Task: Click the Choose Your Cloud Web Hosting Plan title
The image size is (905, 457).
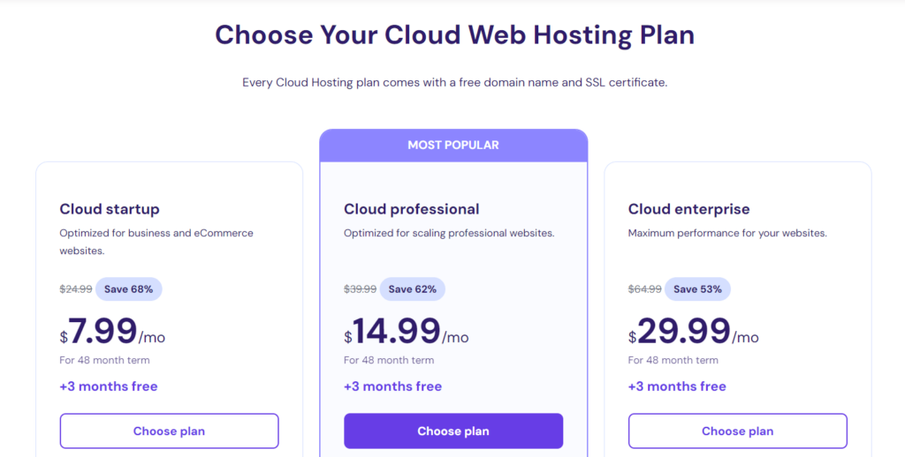Action: (x=455, y=34)
